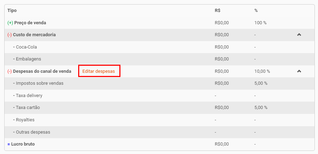Collapse the Despesas do canal de venda chevron

[x=299, y=71]
